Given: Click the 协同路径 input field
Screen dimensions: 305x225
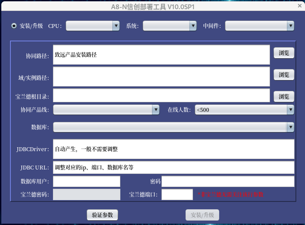Looking at the screenshot, I should tap(161, 55).
